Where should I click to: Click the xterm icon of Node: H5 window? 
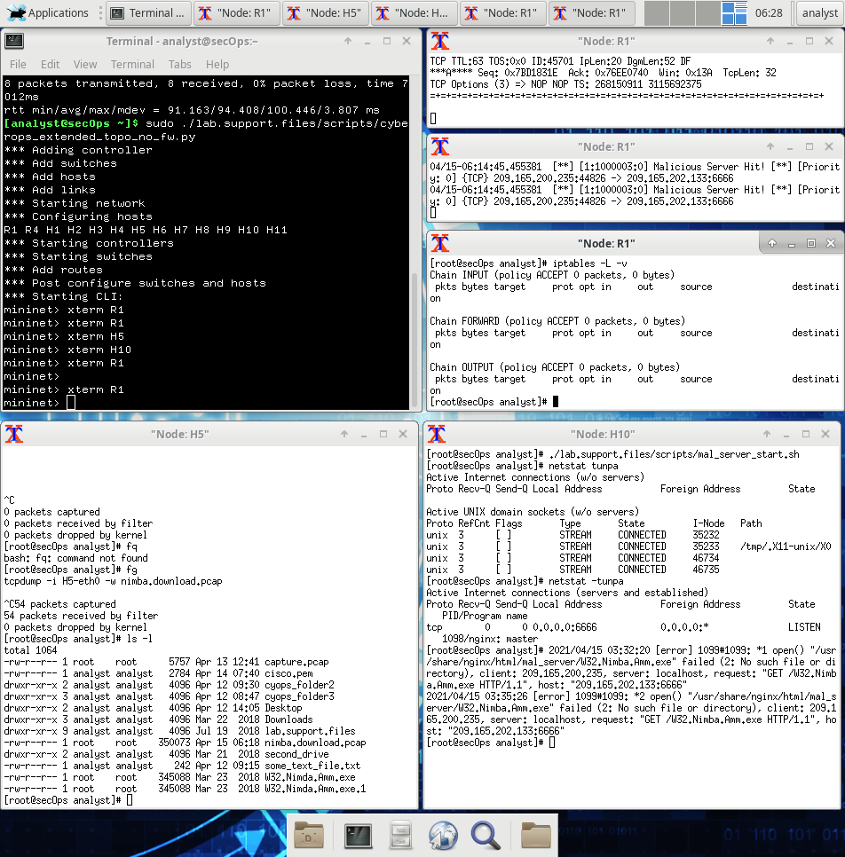click(14, 434)
